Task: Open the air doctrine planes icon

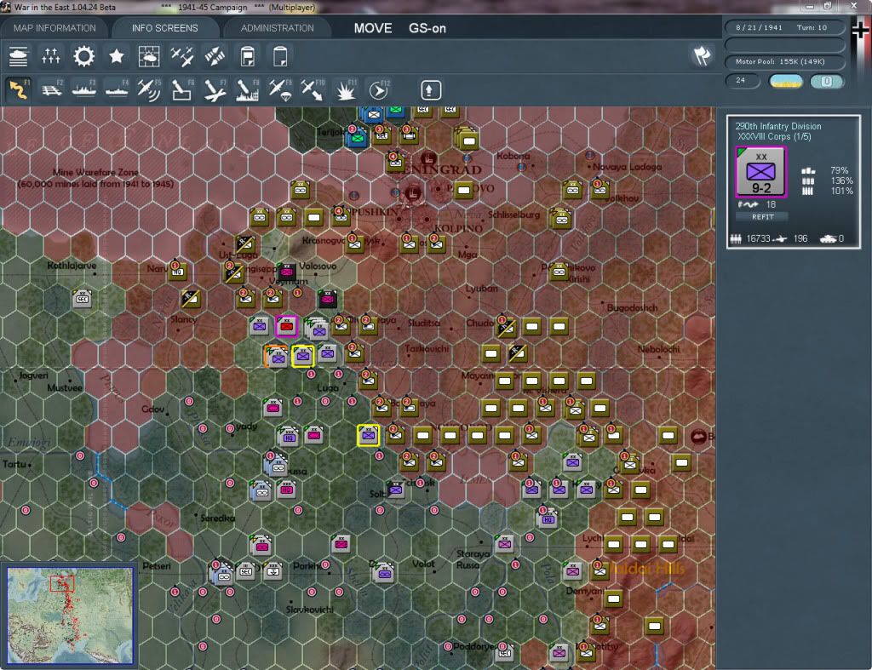Action: pyautogui.click(x=182, y=56)
